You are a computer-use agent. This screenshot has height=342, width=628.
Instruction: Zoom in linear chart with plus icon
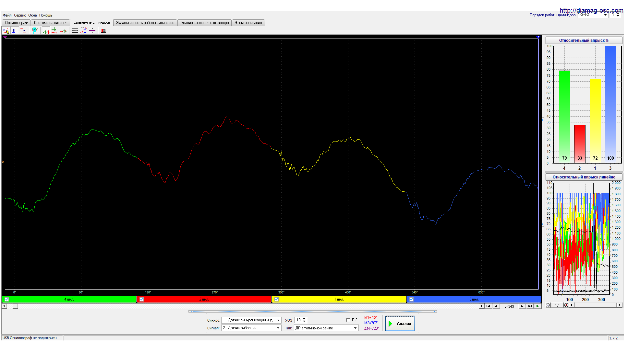click(x=566, y=305)
